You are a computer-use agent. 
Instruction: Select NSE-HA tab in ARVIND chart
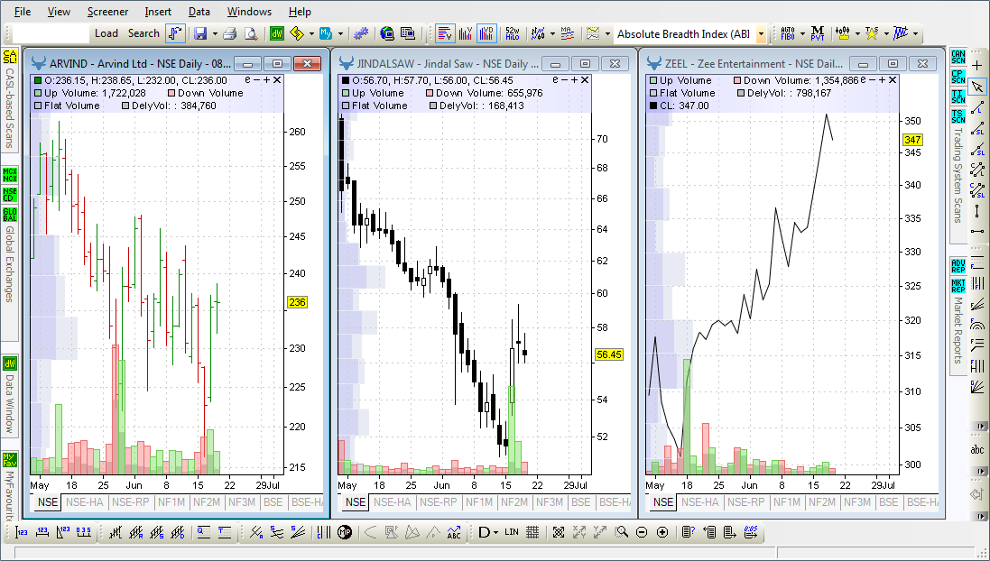coord(85,502)
